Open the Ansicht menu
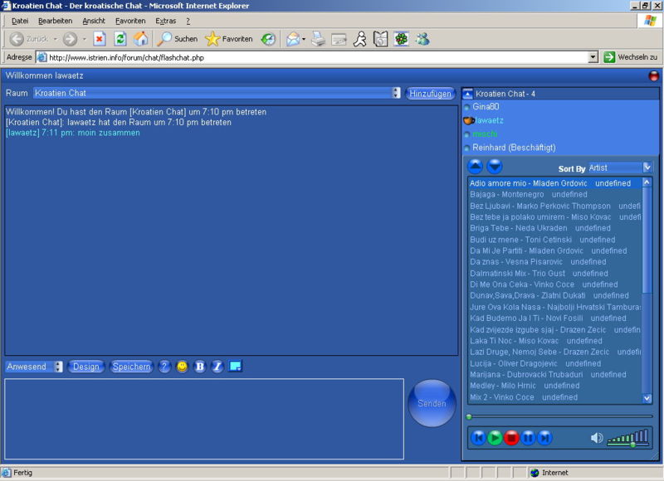 pos(94,21)
